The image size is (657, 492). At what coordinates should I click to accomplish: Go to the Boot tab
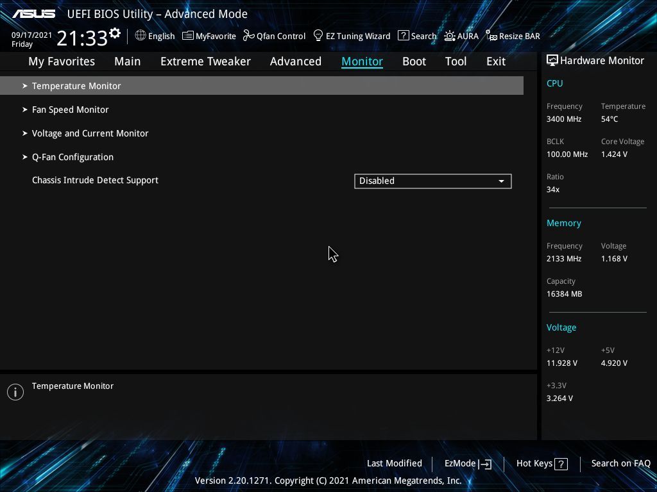pos(414,61)
